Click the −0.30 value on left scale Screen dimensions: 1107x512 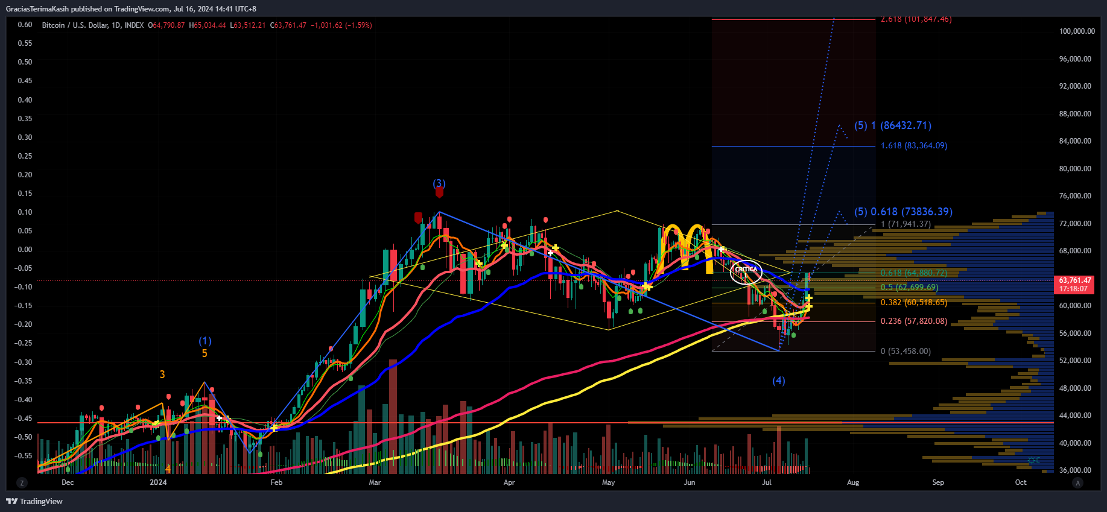pyautogui.click(x=24, y=362)
